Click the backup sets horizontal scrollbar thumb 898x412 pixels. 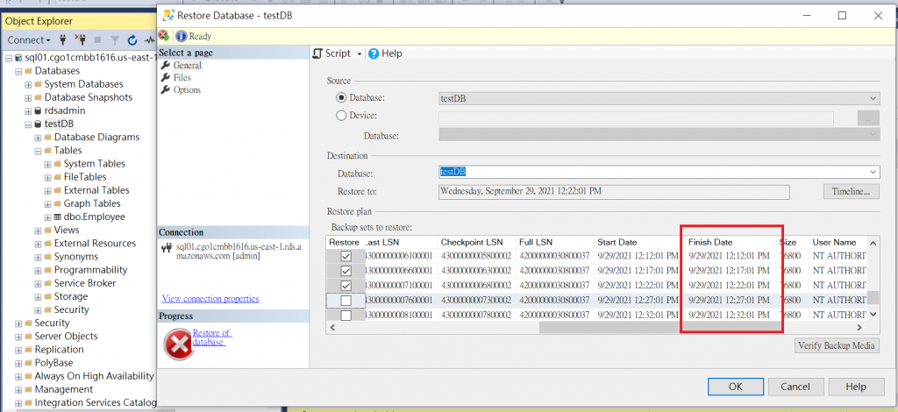point(660,327)
